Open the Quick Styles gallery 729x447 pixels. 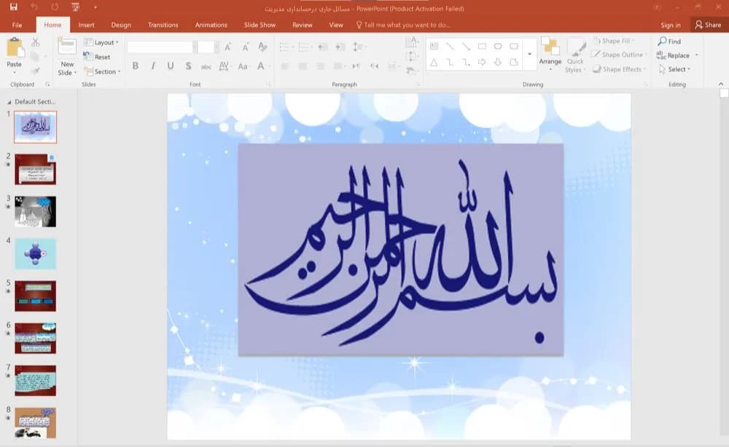575,56
